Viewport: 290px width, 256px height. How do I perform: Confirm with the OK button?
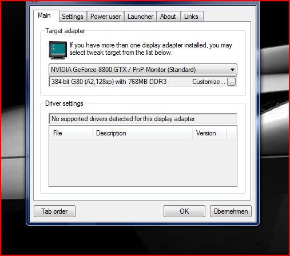[x=184, y=211]
